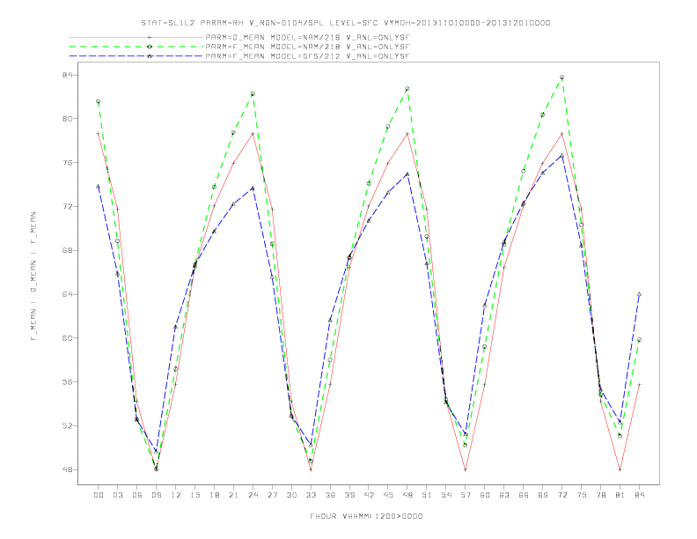Screen dimensions: 697x539
Task: Click the y-axis tick label 56
Action: 67,382
